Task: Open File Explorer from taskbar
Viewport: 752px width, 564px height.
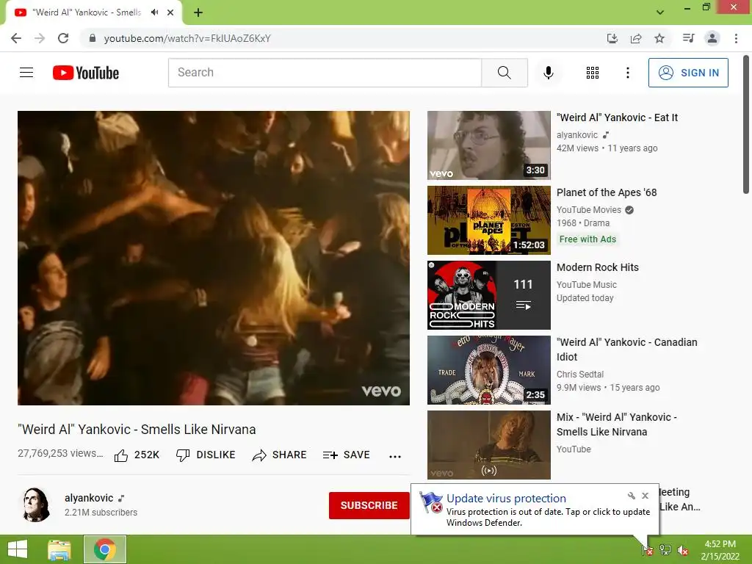Action: click(x=59, y=549)
